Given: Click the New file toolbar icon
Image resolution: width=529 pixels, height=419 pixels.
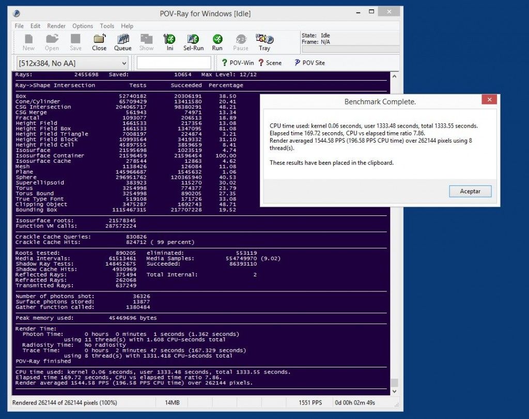Looking at the screenshot, I should [29, 42].
